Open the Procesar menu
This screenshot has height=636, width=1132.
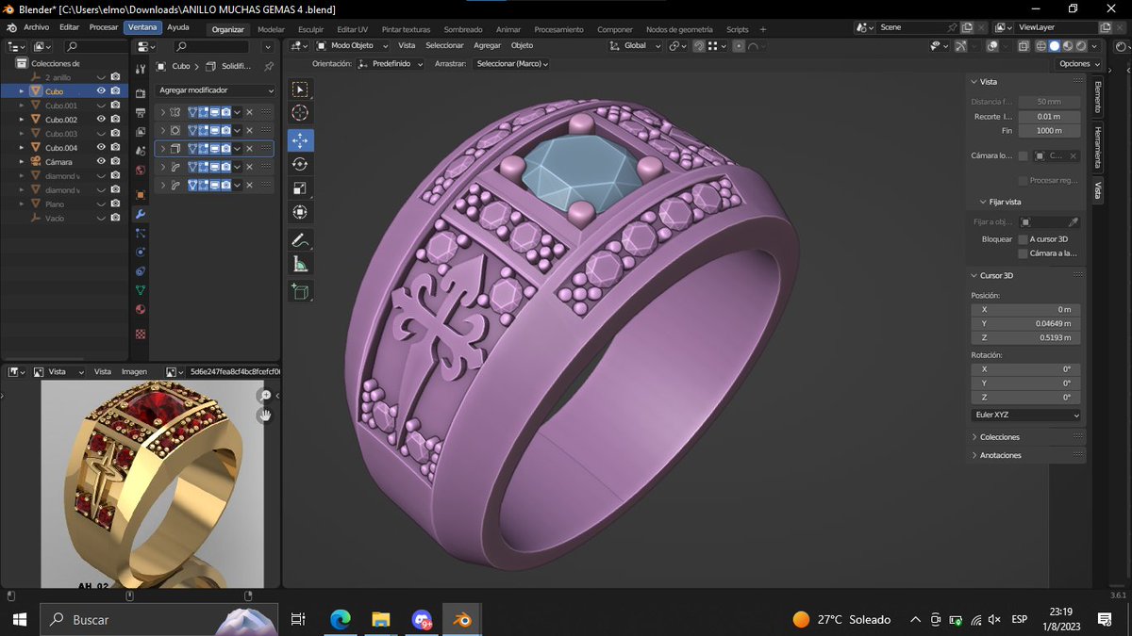coord(104,27)
